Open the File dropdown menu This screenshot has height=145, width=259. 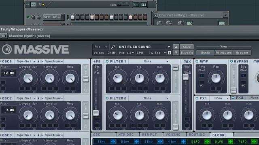click(101, 47)
